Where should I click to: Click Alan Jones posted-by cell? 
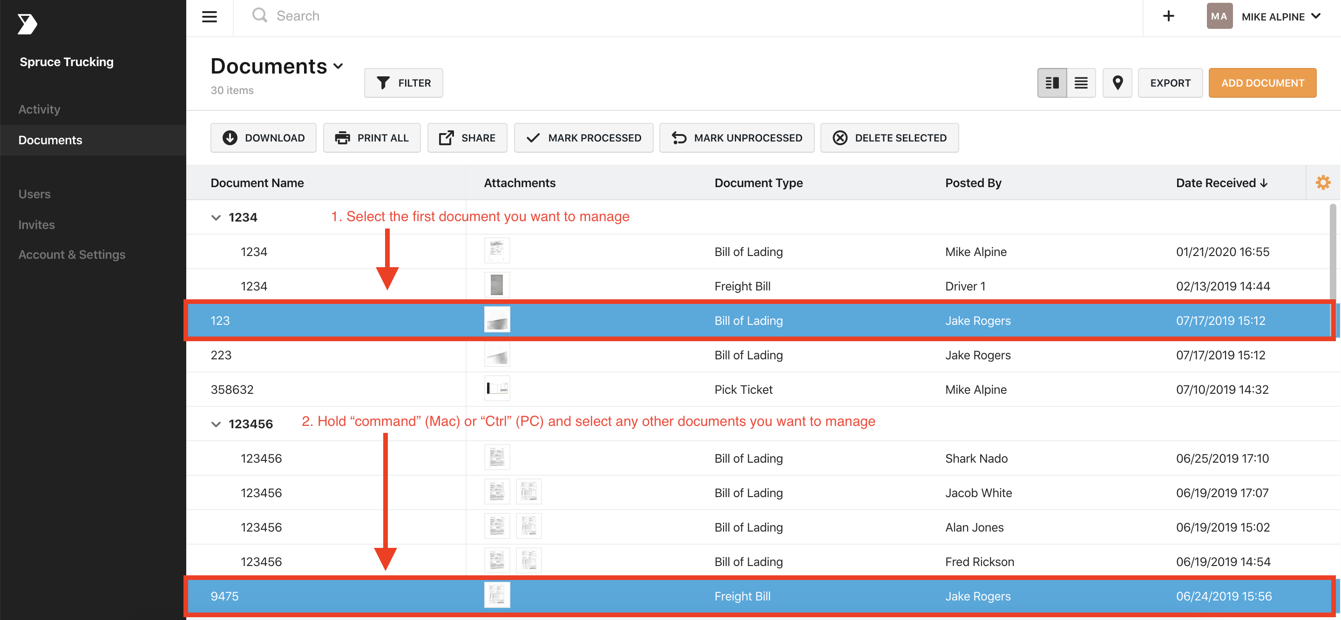[x=974, y=527]
